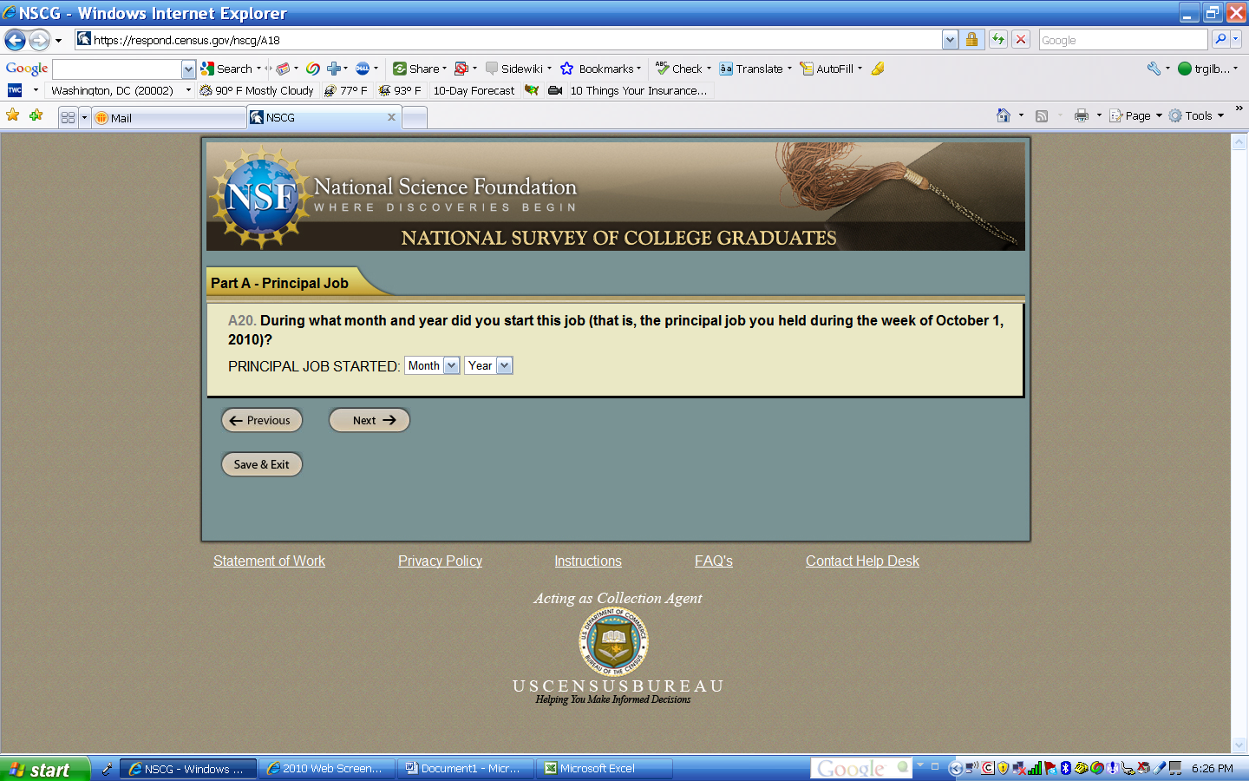The width and height of the screenshot is (1249, 781).
Task: Click the Google toolbar search field
Action: (x=117, y=69)
